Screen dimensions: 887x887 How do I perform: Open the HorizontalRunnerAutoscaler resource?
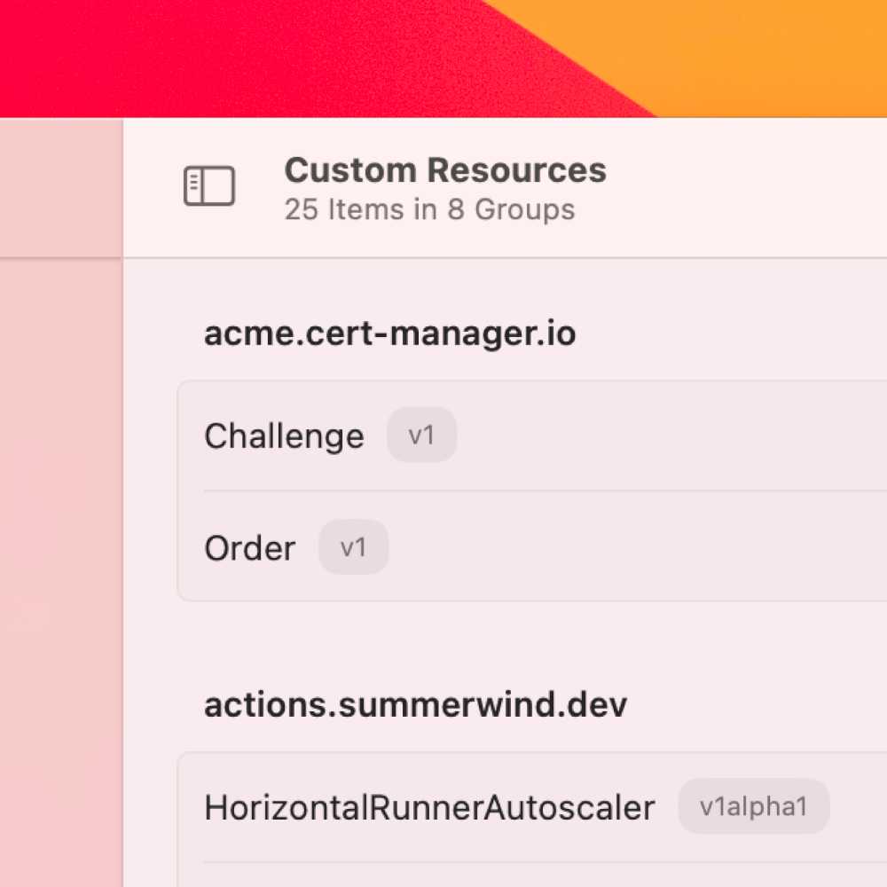429,807
